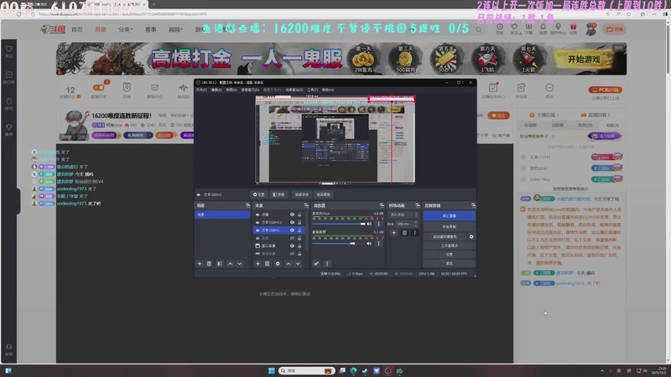Open source properties gear in Sources toolbar

278,264
